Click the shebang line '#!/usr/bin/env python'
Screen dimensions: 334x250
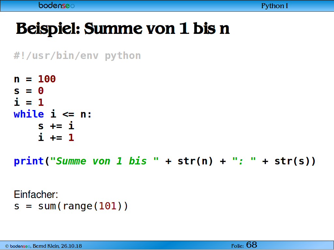[77, 56]
